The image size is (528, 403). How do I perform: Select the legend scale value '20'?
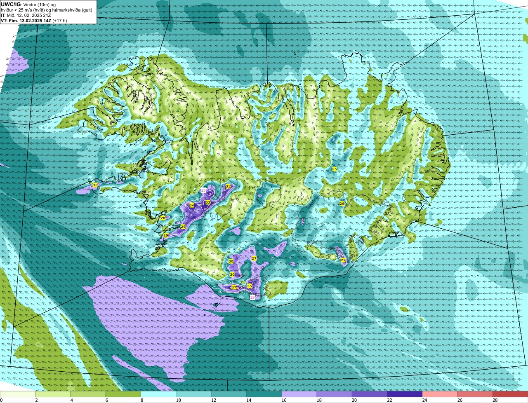click(x=354, y=400)
